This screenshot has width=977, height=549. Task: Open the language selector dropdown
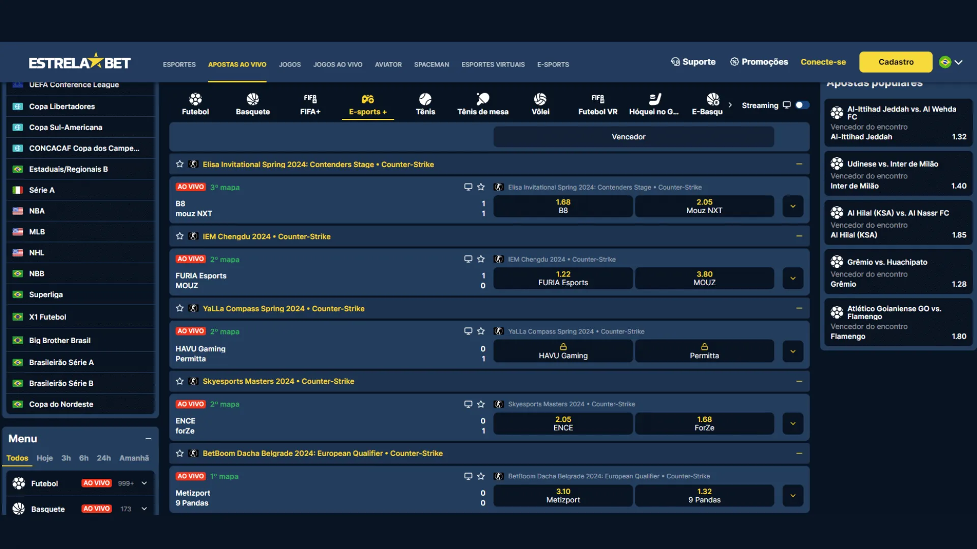tap(951, 62)
